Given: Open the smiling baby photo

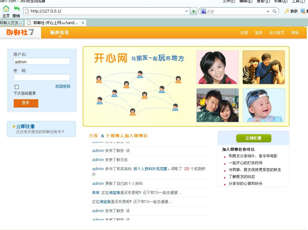Looking at the screenshot, I should coord(264,105).
